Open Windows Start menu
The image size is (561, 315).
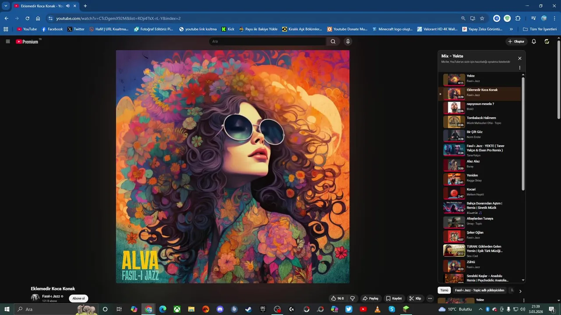tap(7, 309)
